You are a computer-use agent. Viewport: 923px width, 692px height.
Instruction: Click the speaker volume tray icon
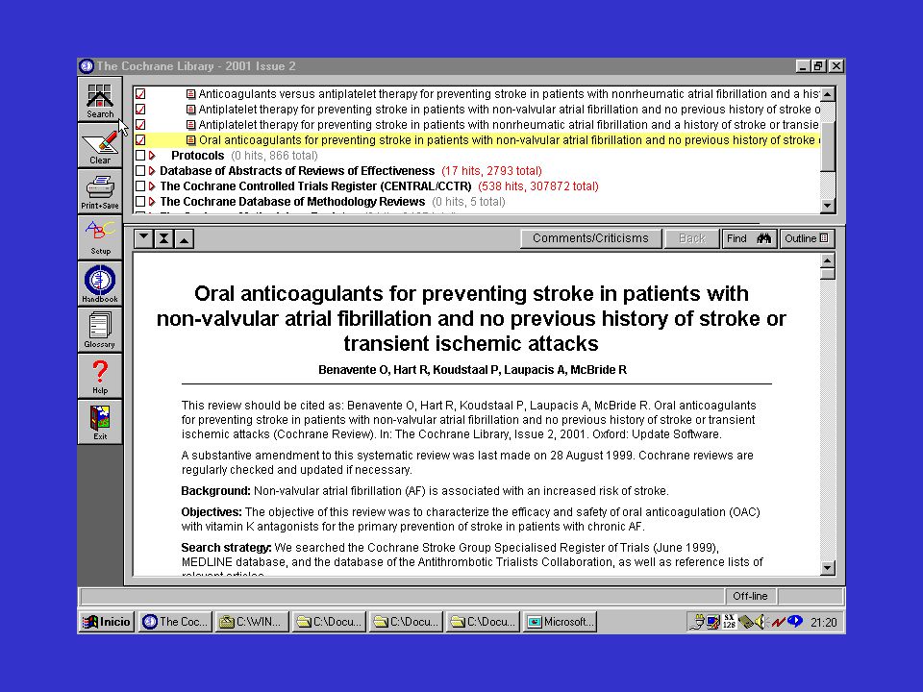tap(761, 622)
